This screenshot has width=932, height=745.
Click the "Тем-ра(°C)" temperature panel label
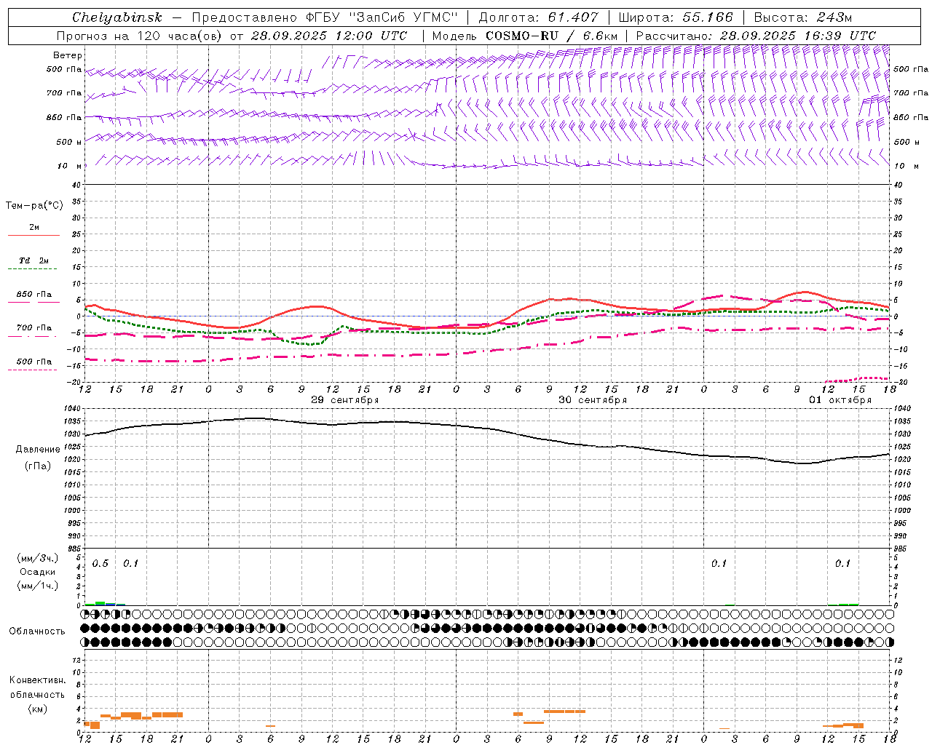(34, 206)
